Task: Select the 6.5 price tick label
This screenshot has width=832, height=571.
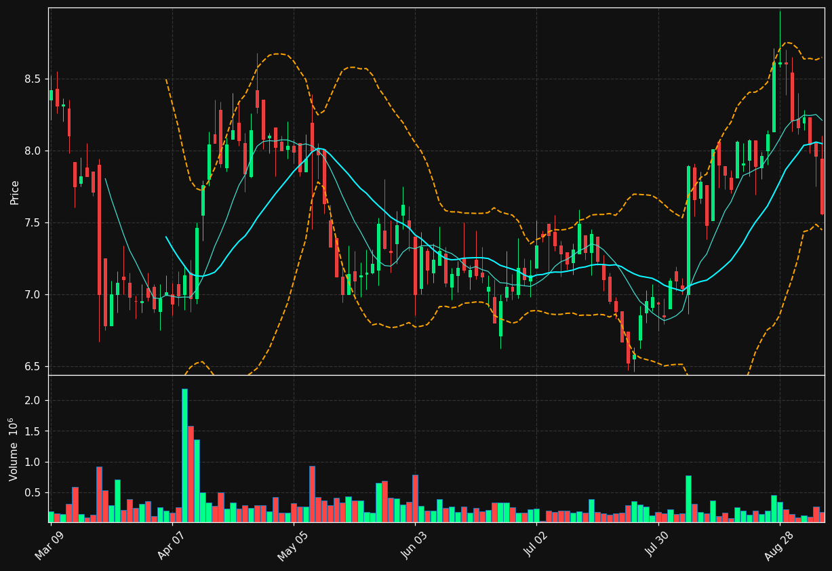Action: [34, 366]
